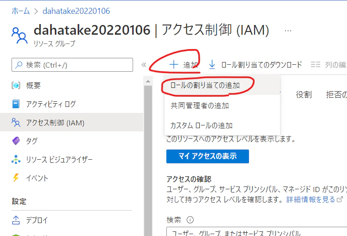The image size is (347, 236).
Task: Select 共同管理者の追加 menu item
Action: pyautogui.click(x=222, y=106)
